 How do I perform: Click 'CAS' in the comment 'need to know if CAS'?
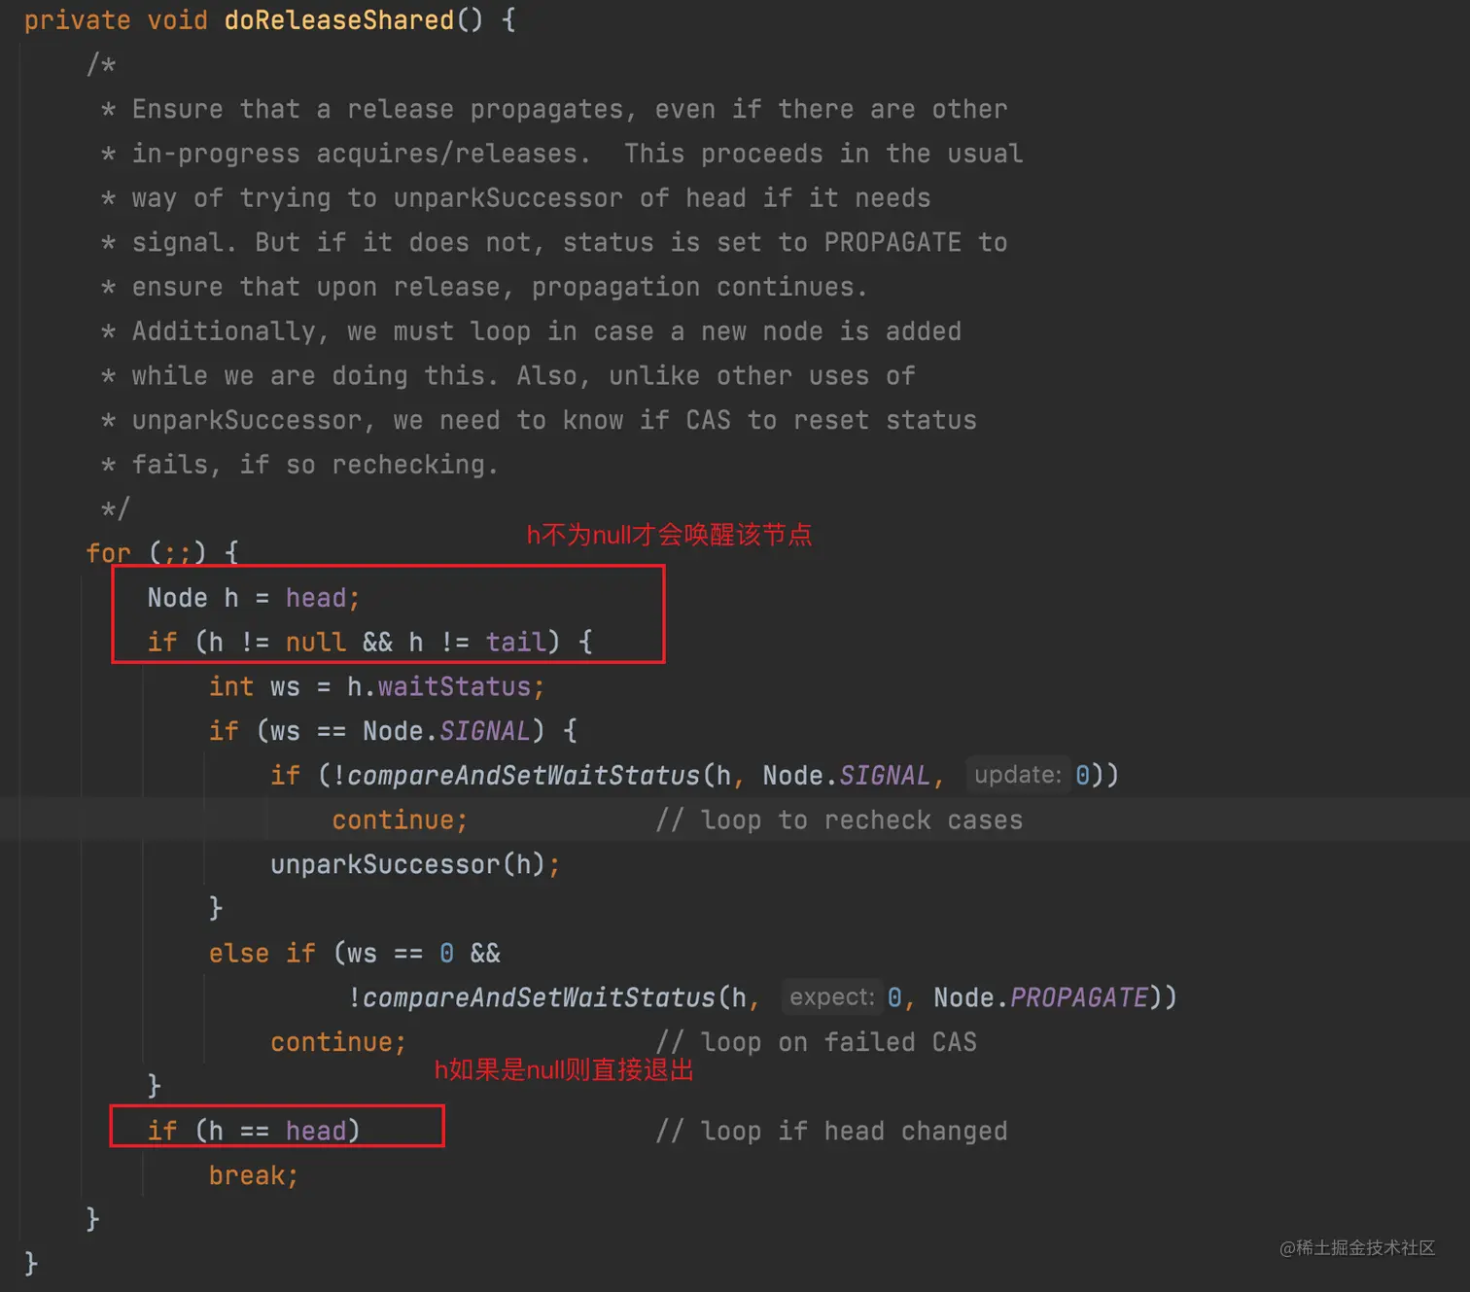click(x=708, y=420)
